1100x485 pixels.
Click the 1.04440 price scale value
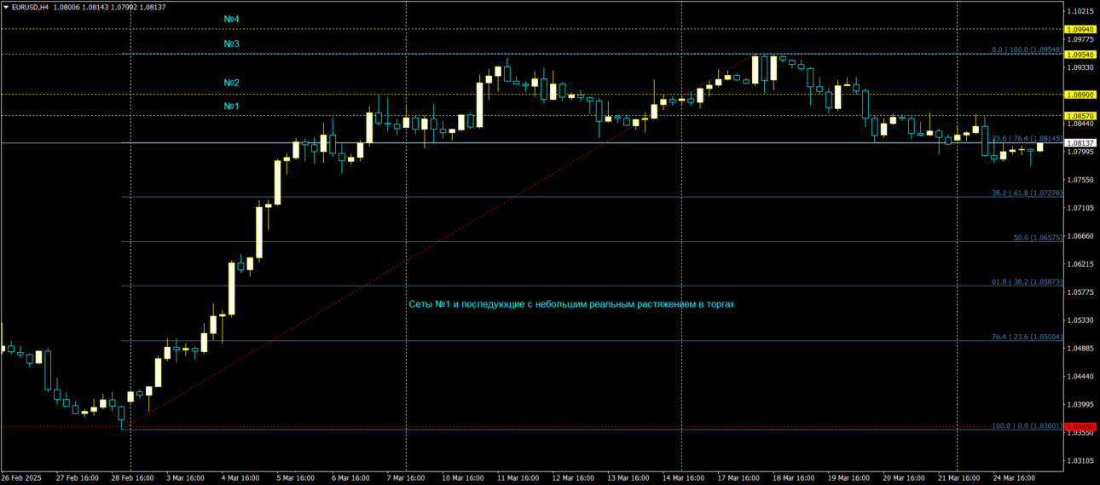1080,377
